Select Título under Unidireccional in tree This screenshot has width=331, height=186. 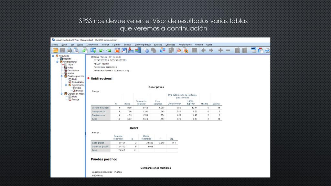[70, 65]
